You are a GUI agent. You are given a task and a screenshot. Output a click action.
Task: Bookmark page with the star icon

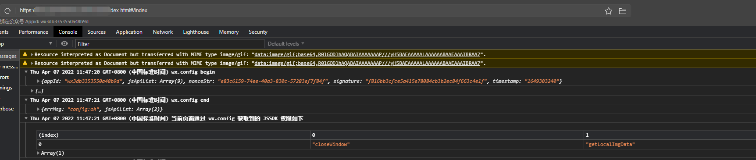[609, 11]
